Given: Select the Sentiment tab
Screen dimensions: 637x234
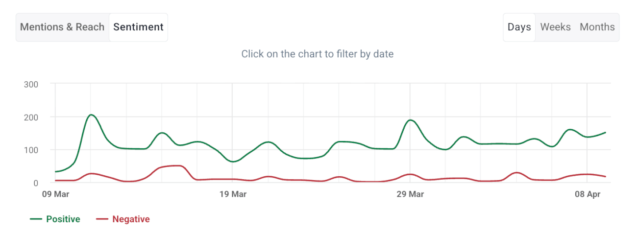Looking at the screenshot, I should (x=138, y=27).
